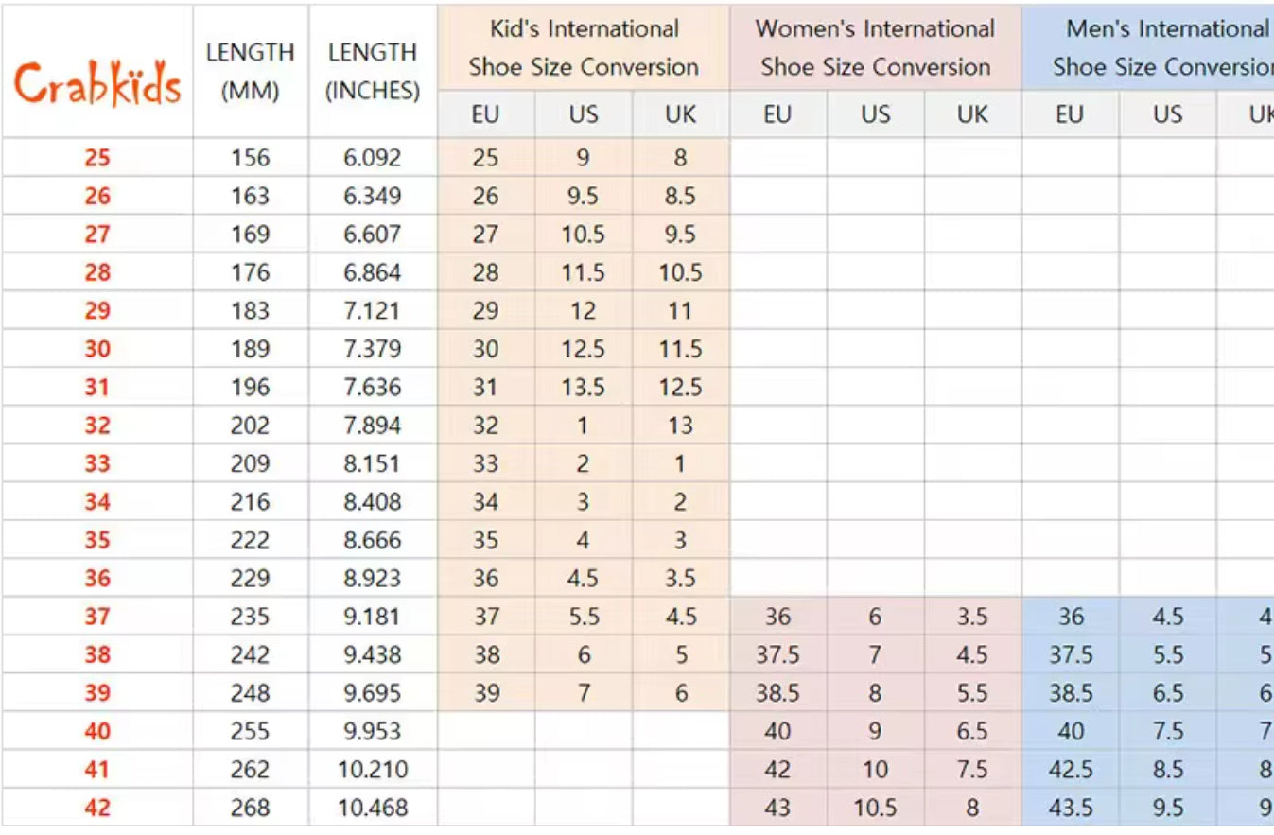Select Kid's UK 13 cell in row 32
The width and height of the screenshot is (1274, 835).
point(681,426)
